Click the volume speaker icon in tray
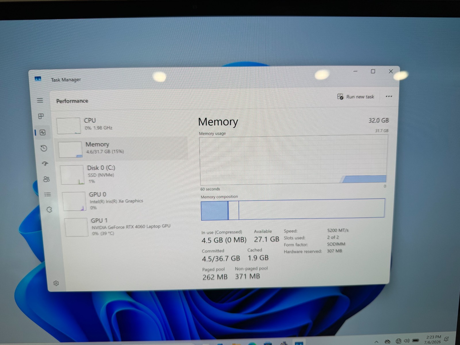Image resolution: width=460 pixels, height=345 pixels. (407, 341)
